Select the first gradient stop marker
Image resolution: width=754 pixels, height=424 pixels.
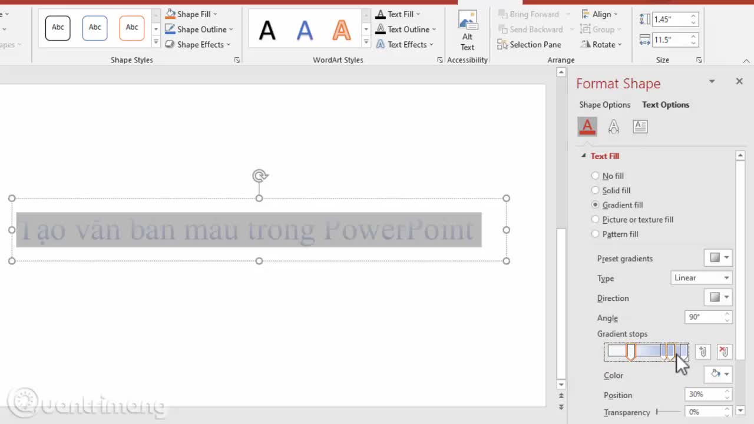pyautogui.click(x=630, y=352)
